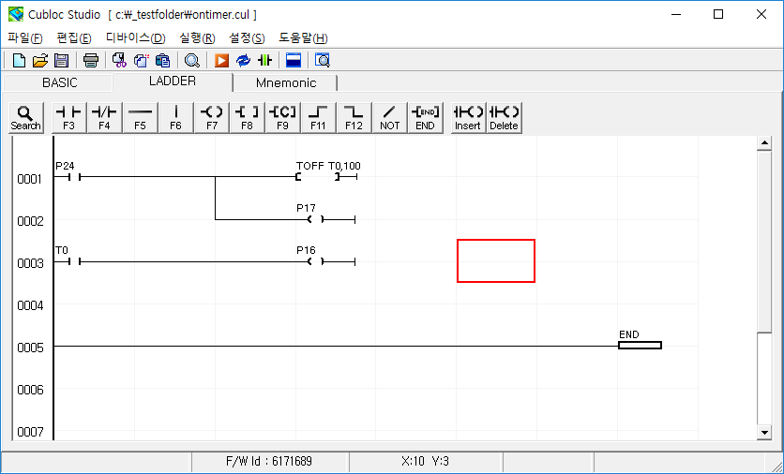Viewport: 784px width, 474px height.
Task: Open the Mnemonic tab
Action: 285,82
